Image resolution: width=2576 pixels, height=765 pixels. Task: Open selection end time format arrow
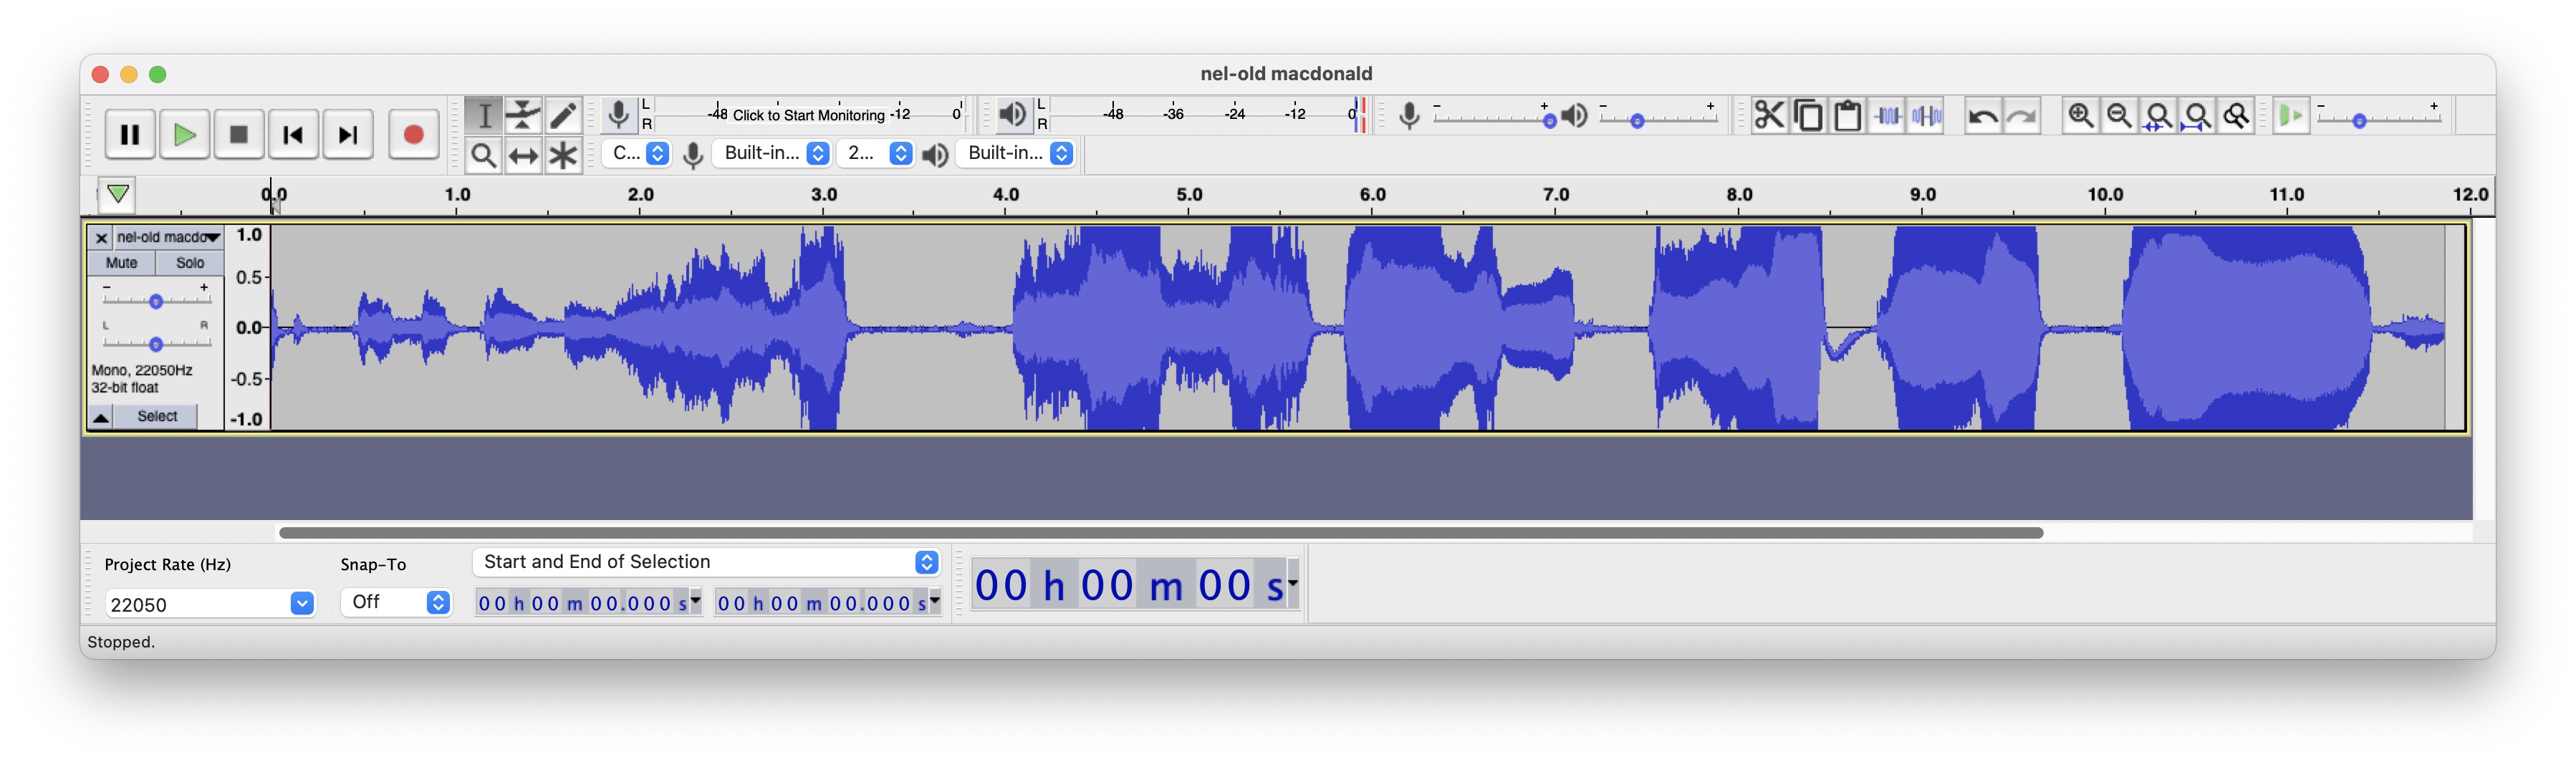pyautogui.click(x=935, y=602)
